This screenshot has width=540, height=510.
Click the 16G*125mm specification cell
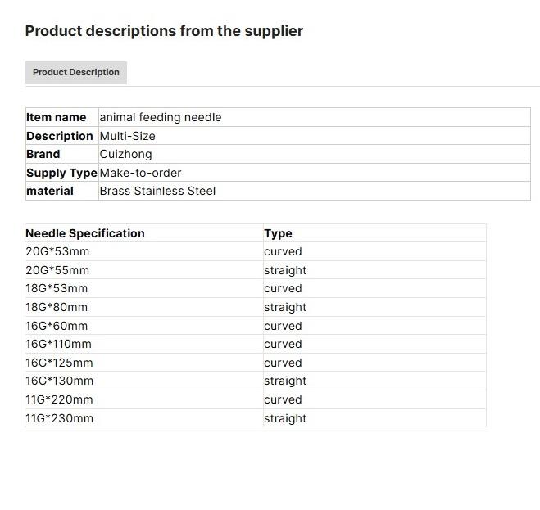click(59, 363)
